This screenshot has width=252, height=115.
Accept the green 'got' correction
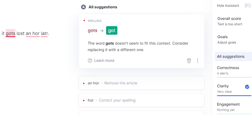111,30
